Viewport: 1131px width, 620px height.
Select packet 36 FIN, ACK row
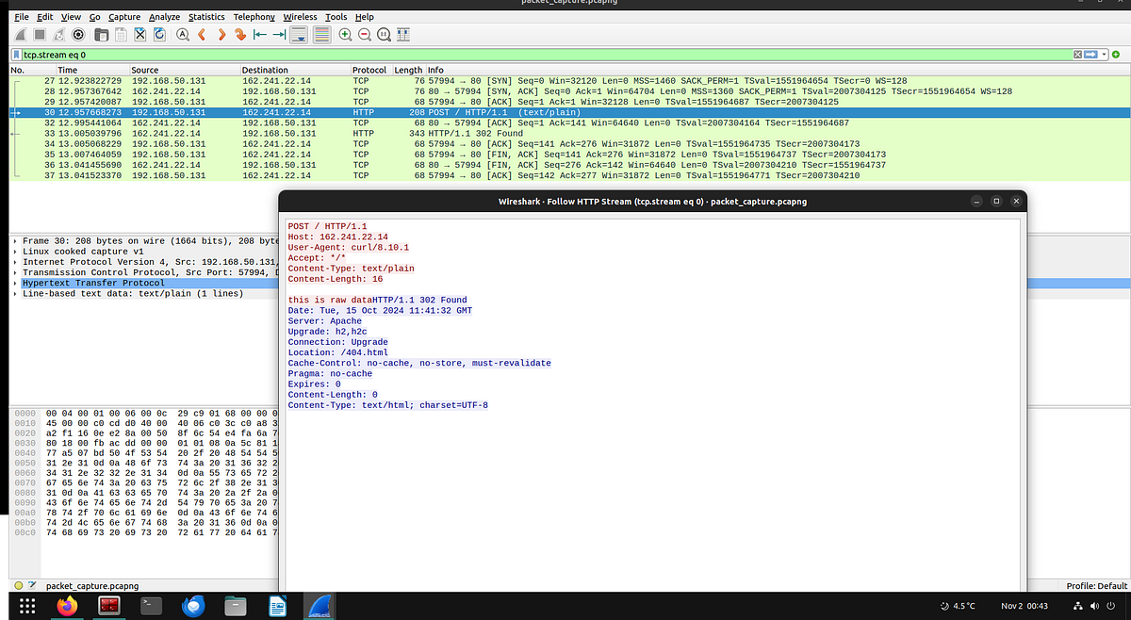click(569, 164)
